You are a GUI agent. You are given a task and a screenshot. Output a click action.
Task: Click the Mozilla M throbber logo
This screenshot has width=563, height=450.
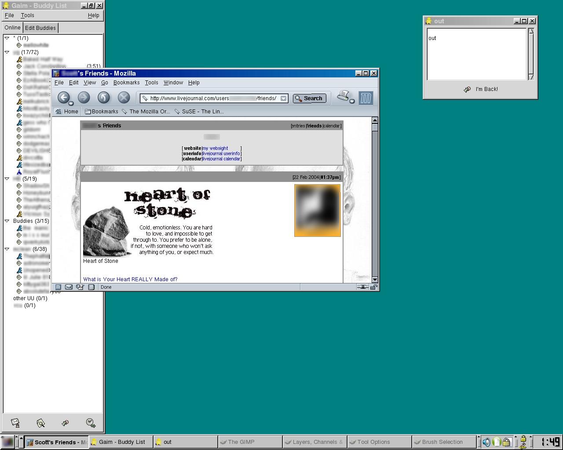[x=366, y=98]
